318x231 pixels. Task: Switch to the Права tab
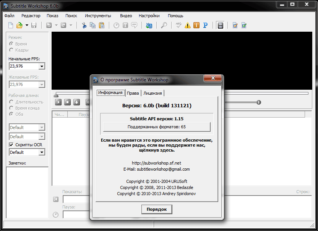(133, 93)
